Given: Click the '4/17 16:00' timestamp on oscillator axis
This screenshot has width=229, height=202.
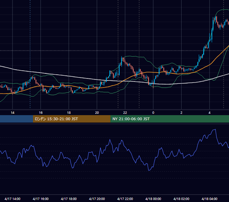Looking at the screenshot, I should point(41,199).
